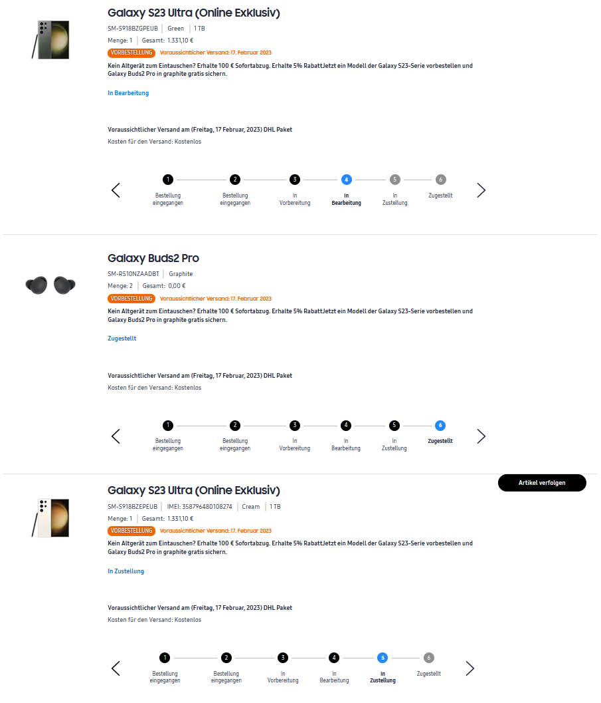Viewport: 601px width, 703px height.
Task: Click step 1 circle on green S23 tracker
Action: pyautogui.click(x=169, y=180)
